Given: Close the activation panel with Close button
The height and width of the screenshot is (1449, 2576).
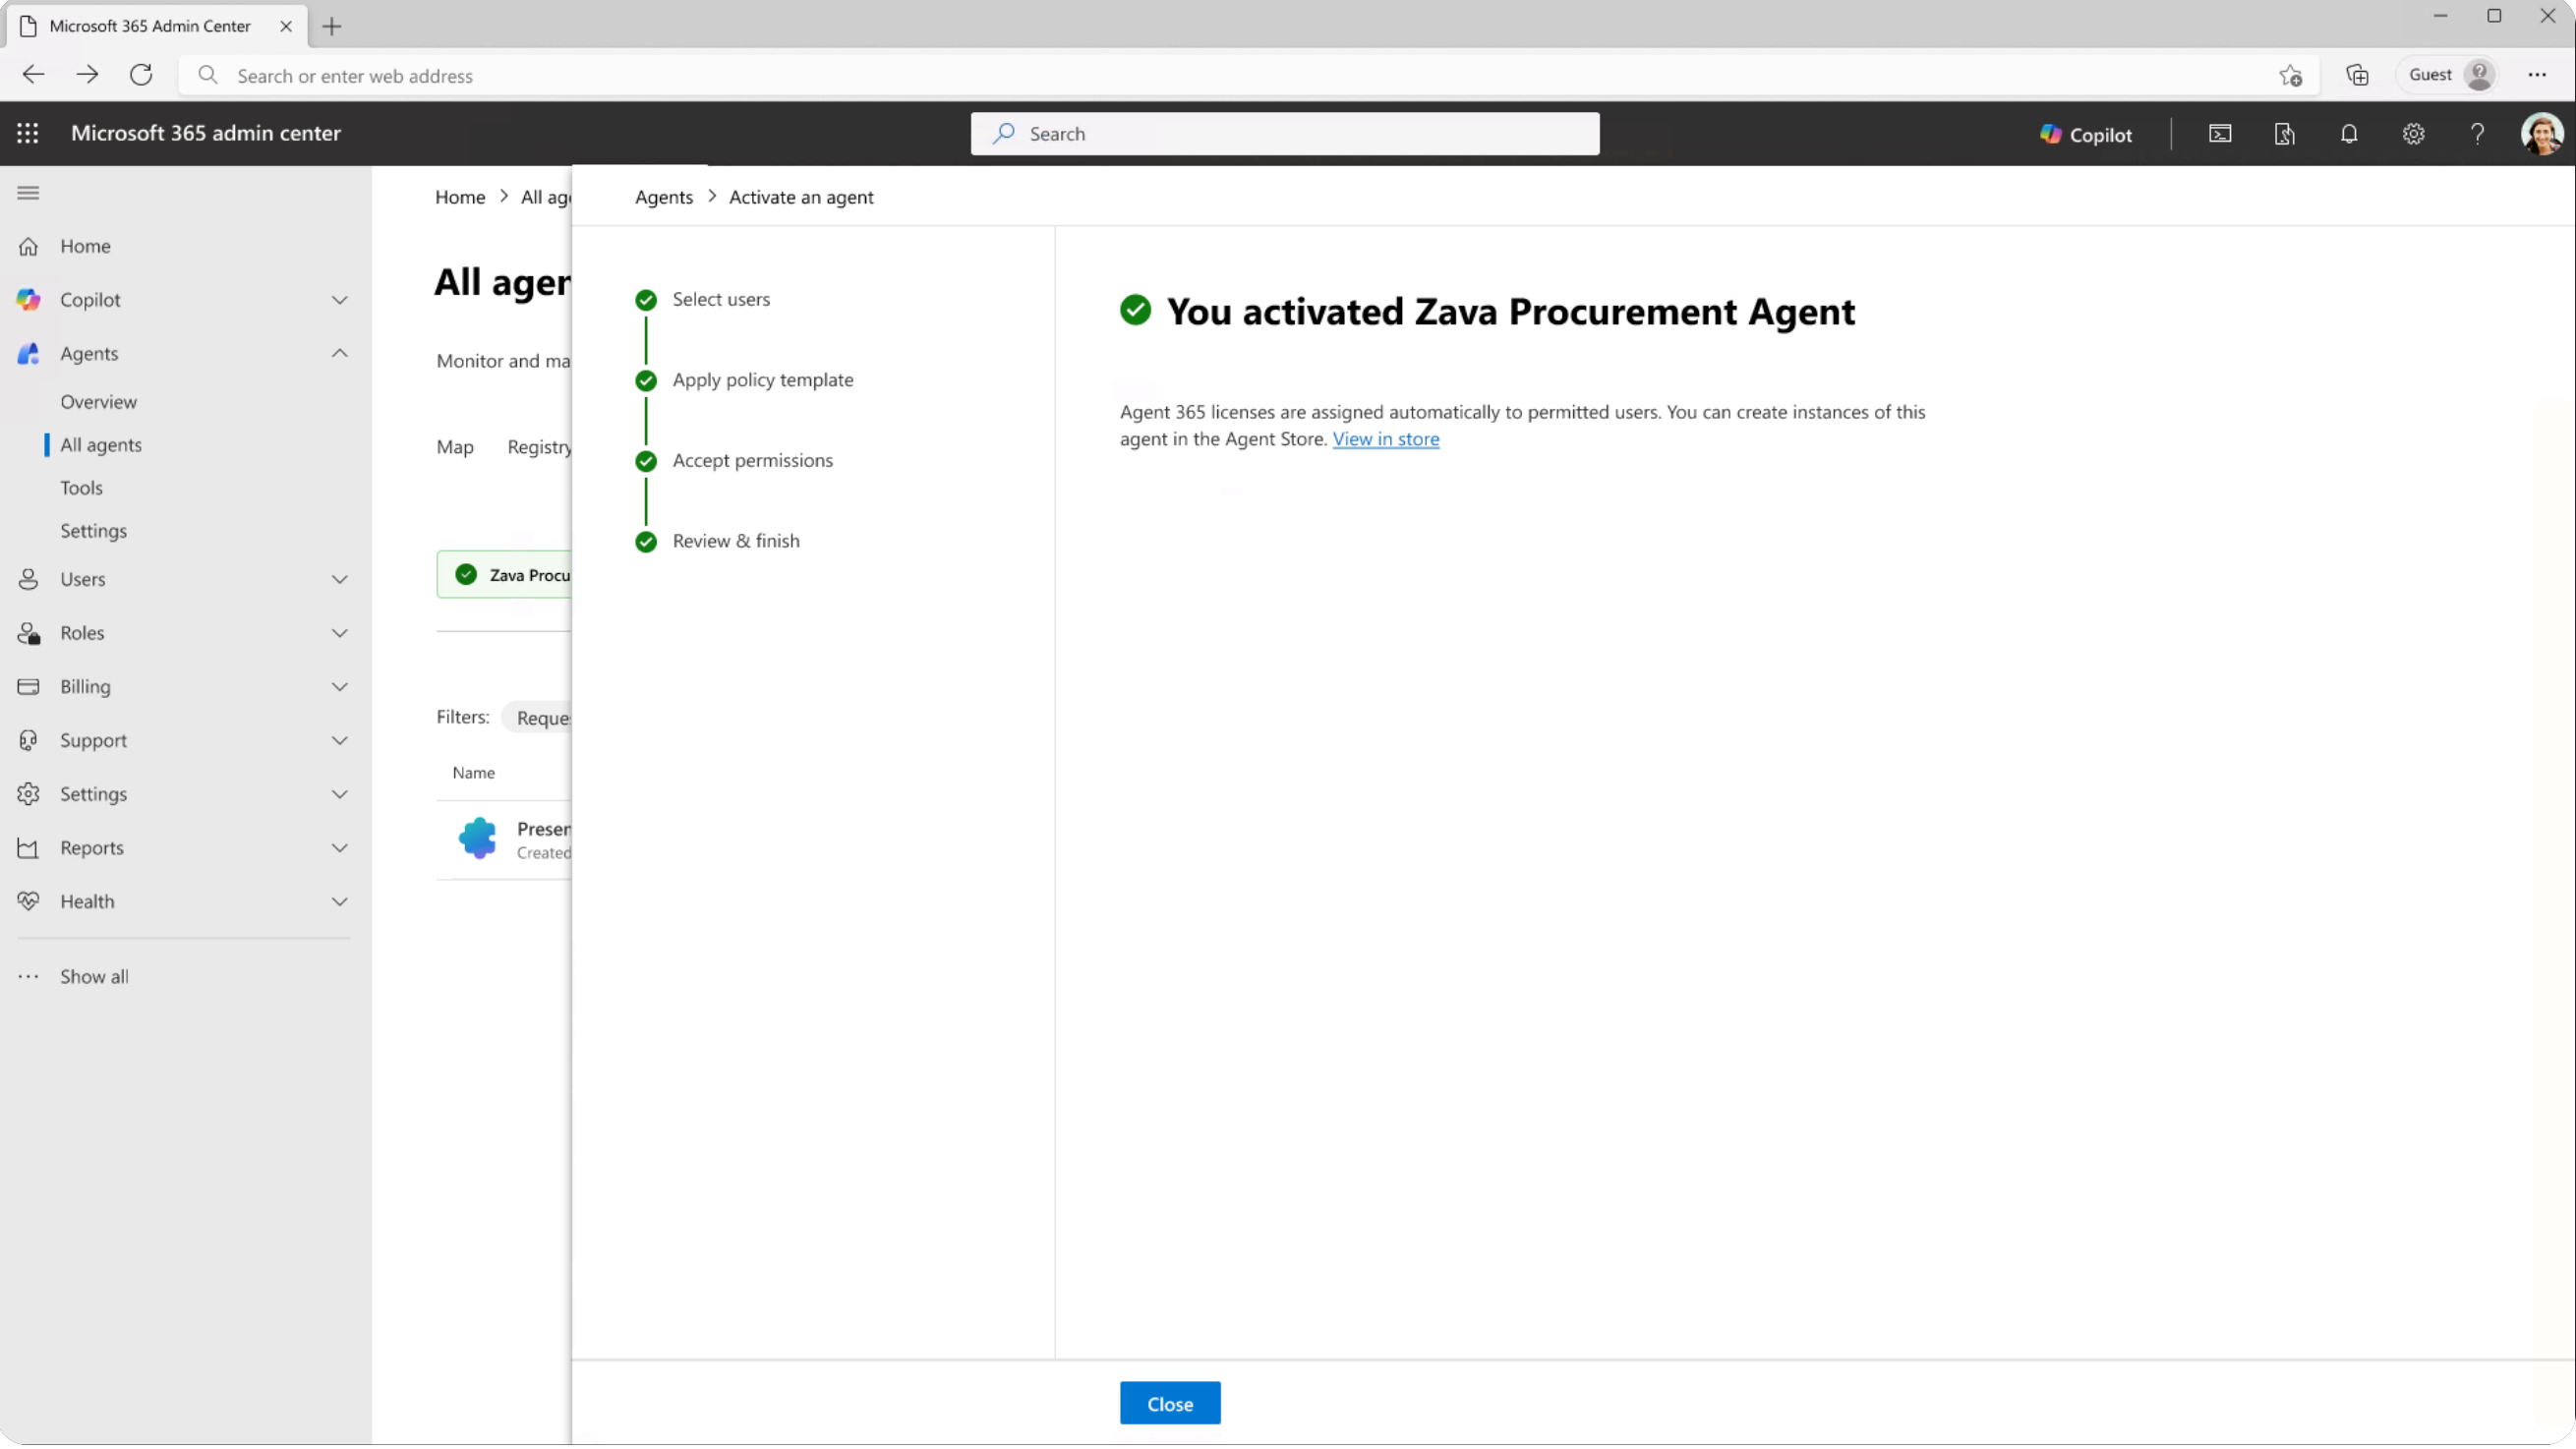Looking at the screenshot, I should [x=1170, y=1404].
